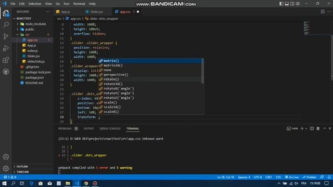Open the Selection menu

click(35, 4)
